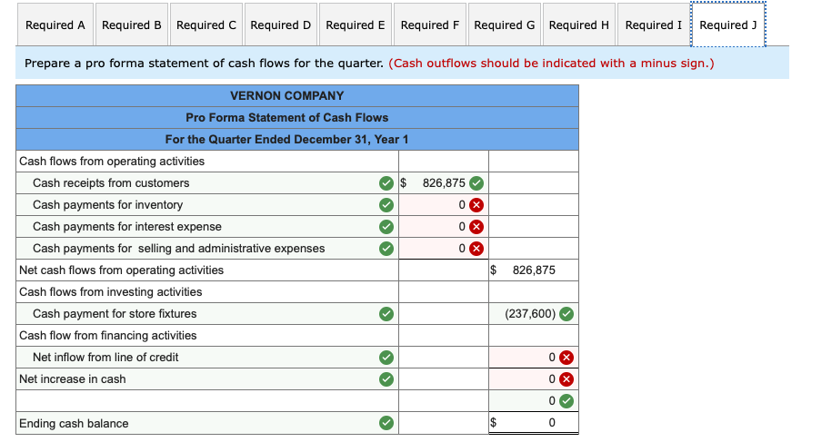
Task: Select the Cash payment for store fixtures label cell
Action: click(x=207, y=314)
